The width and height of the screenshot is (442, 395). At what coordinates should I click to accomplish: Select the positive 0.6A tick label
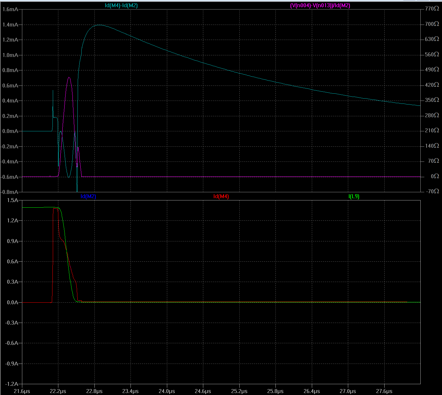point(13,262)
